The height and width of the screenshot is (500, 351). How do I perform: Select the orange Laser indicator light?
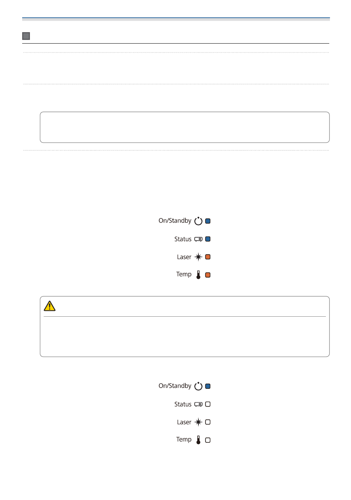(208, 257)
